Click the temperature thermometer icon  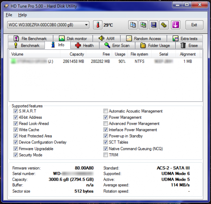coord(98,25)
